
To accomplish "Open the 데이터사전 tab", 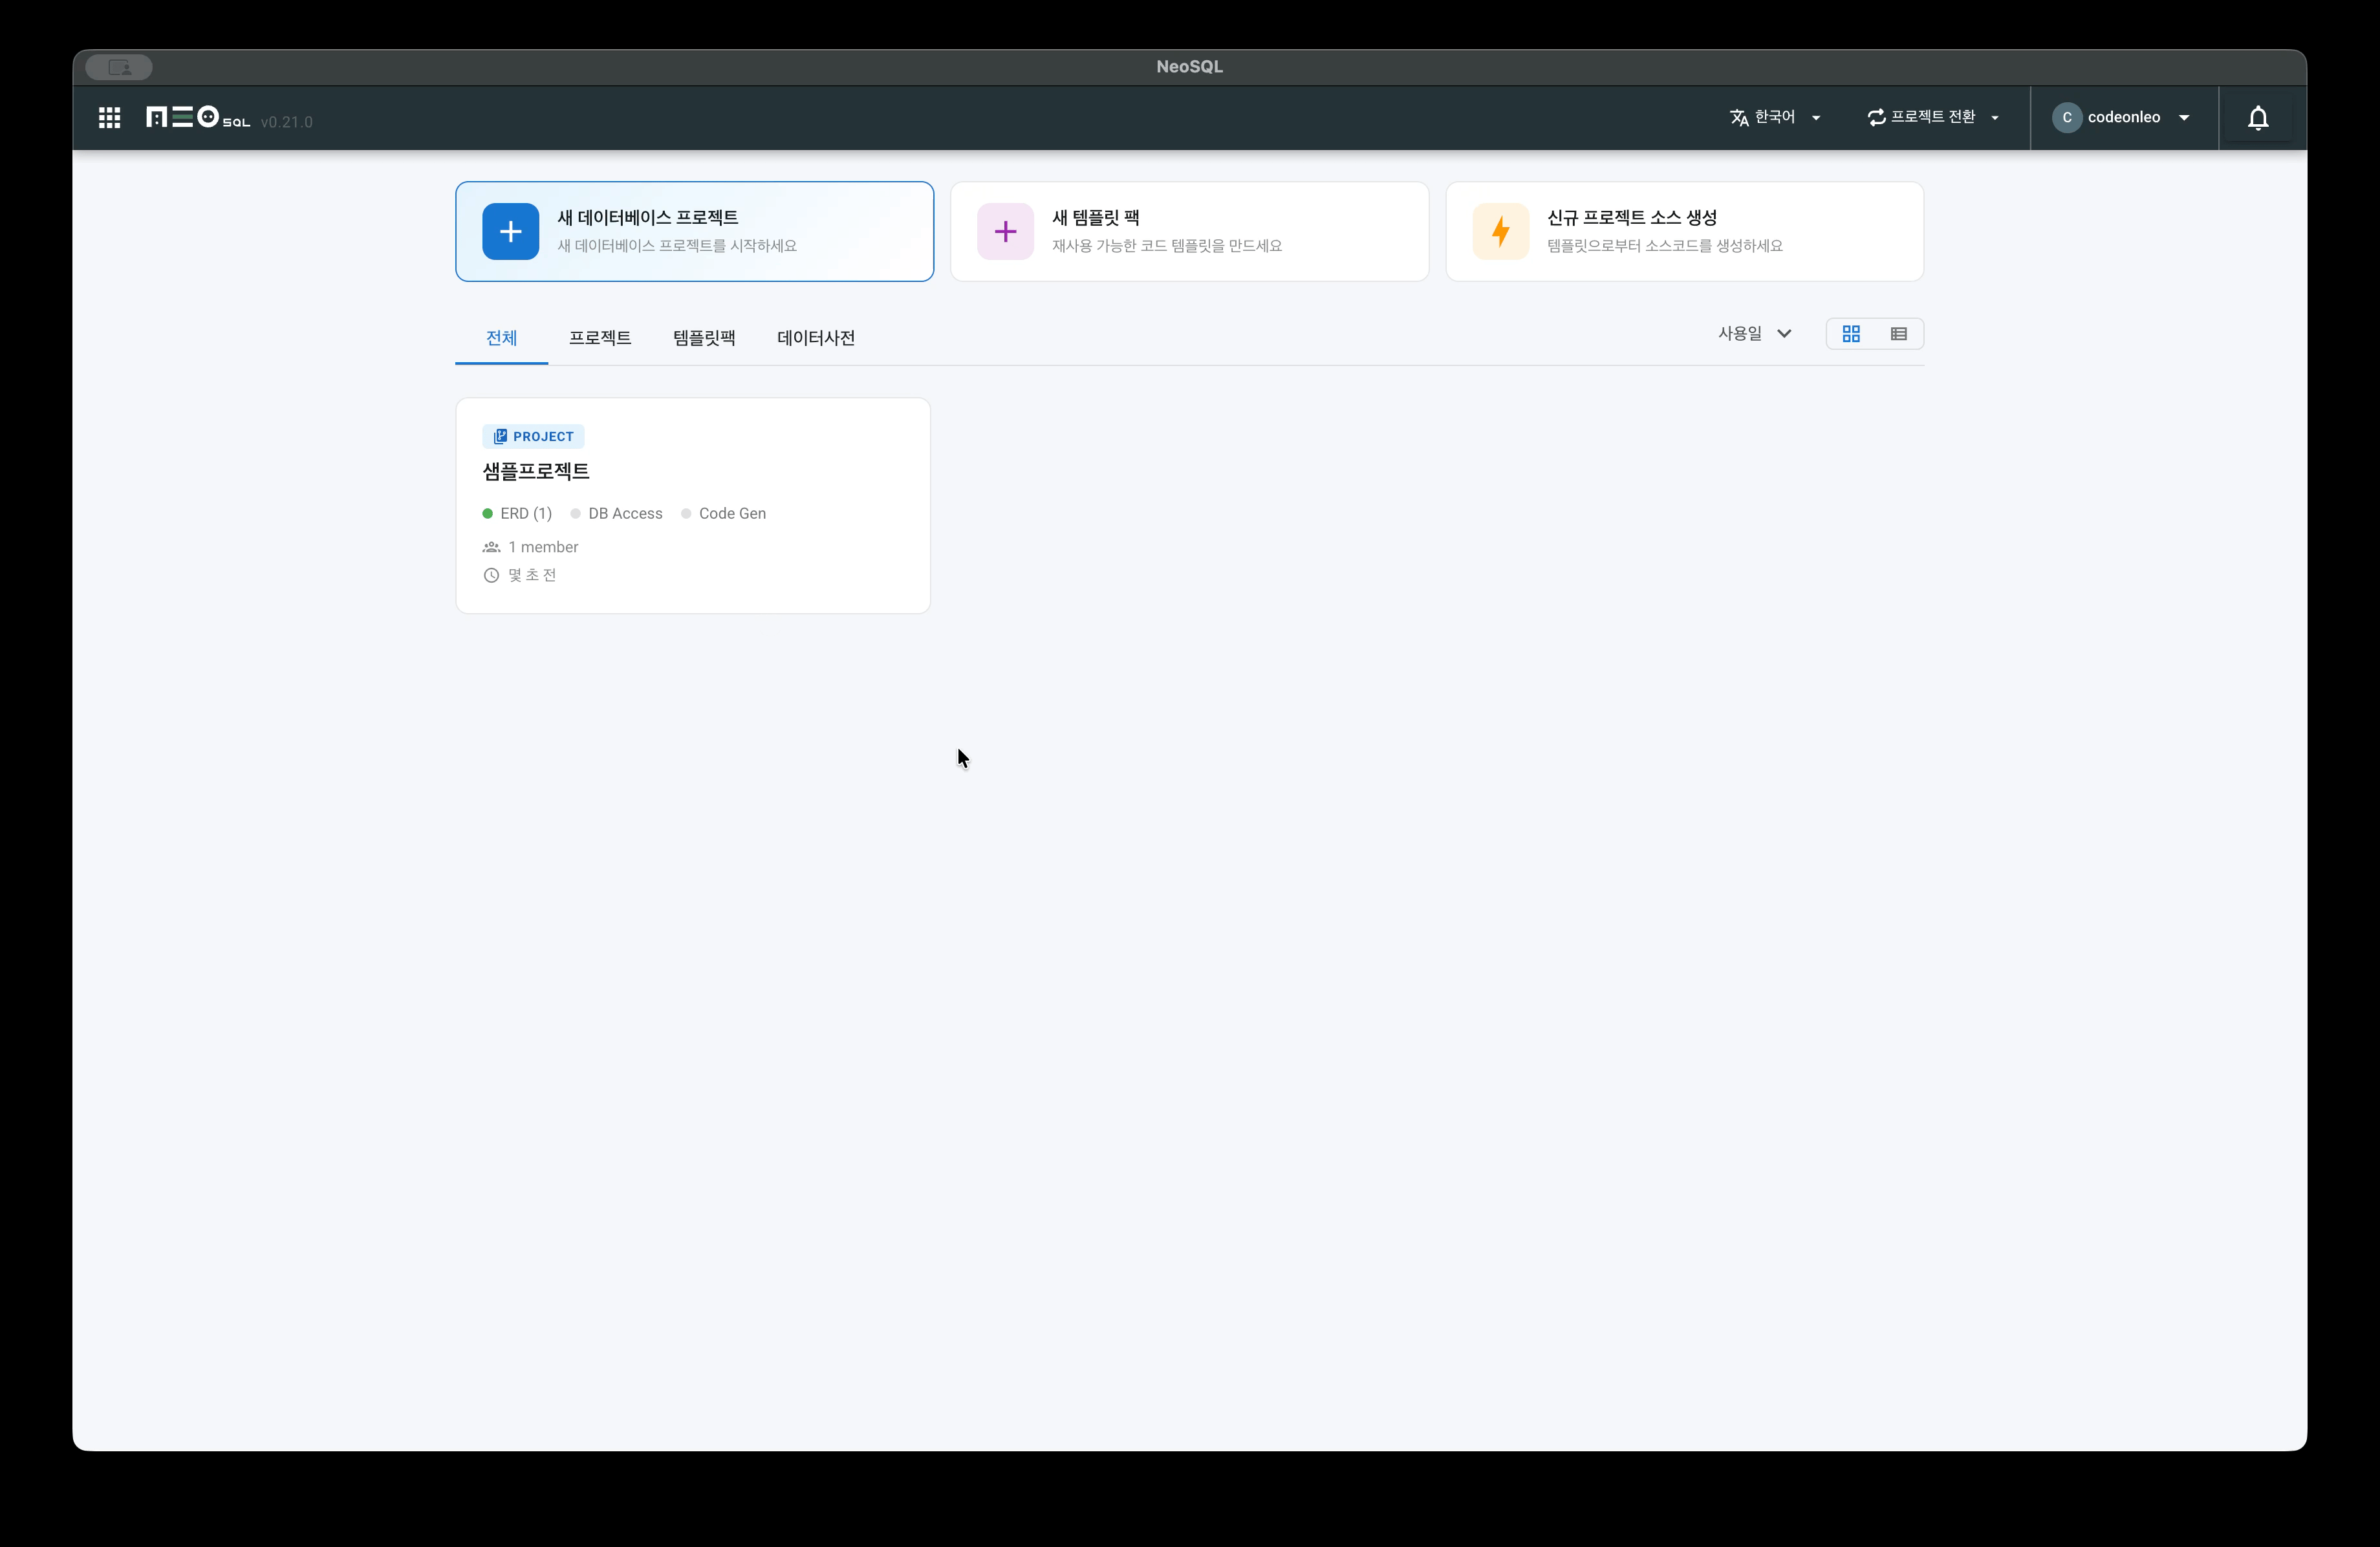I will point(815,338).
